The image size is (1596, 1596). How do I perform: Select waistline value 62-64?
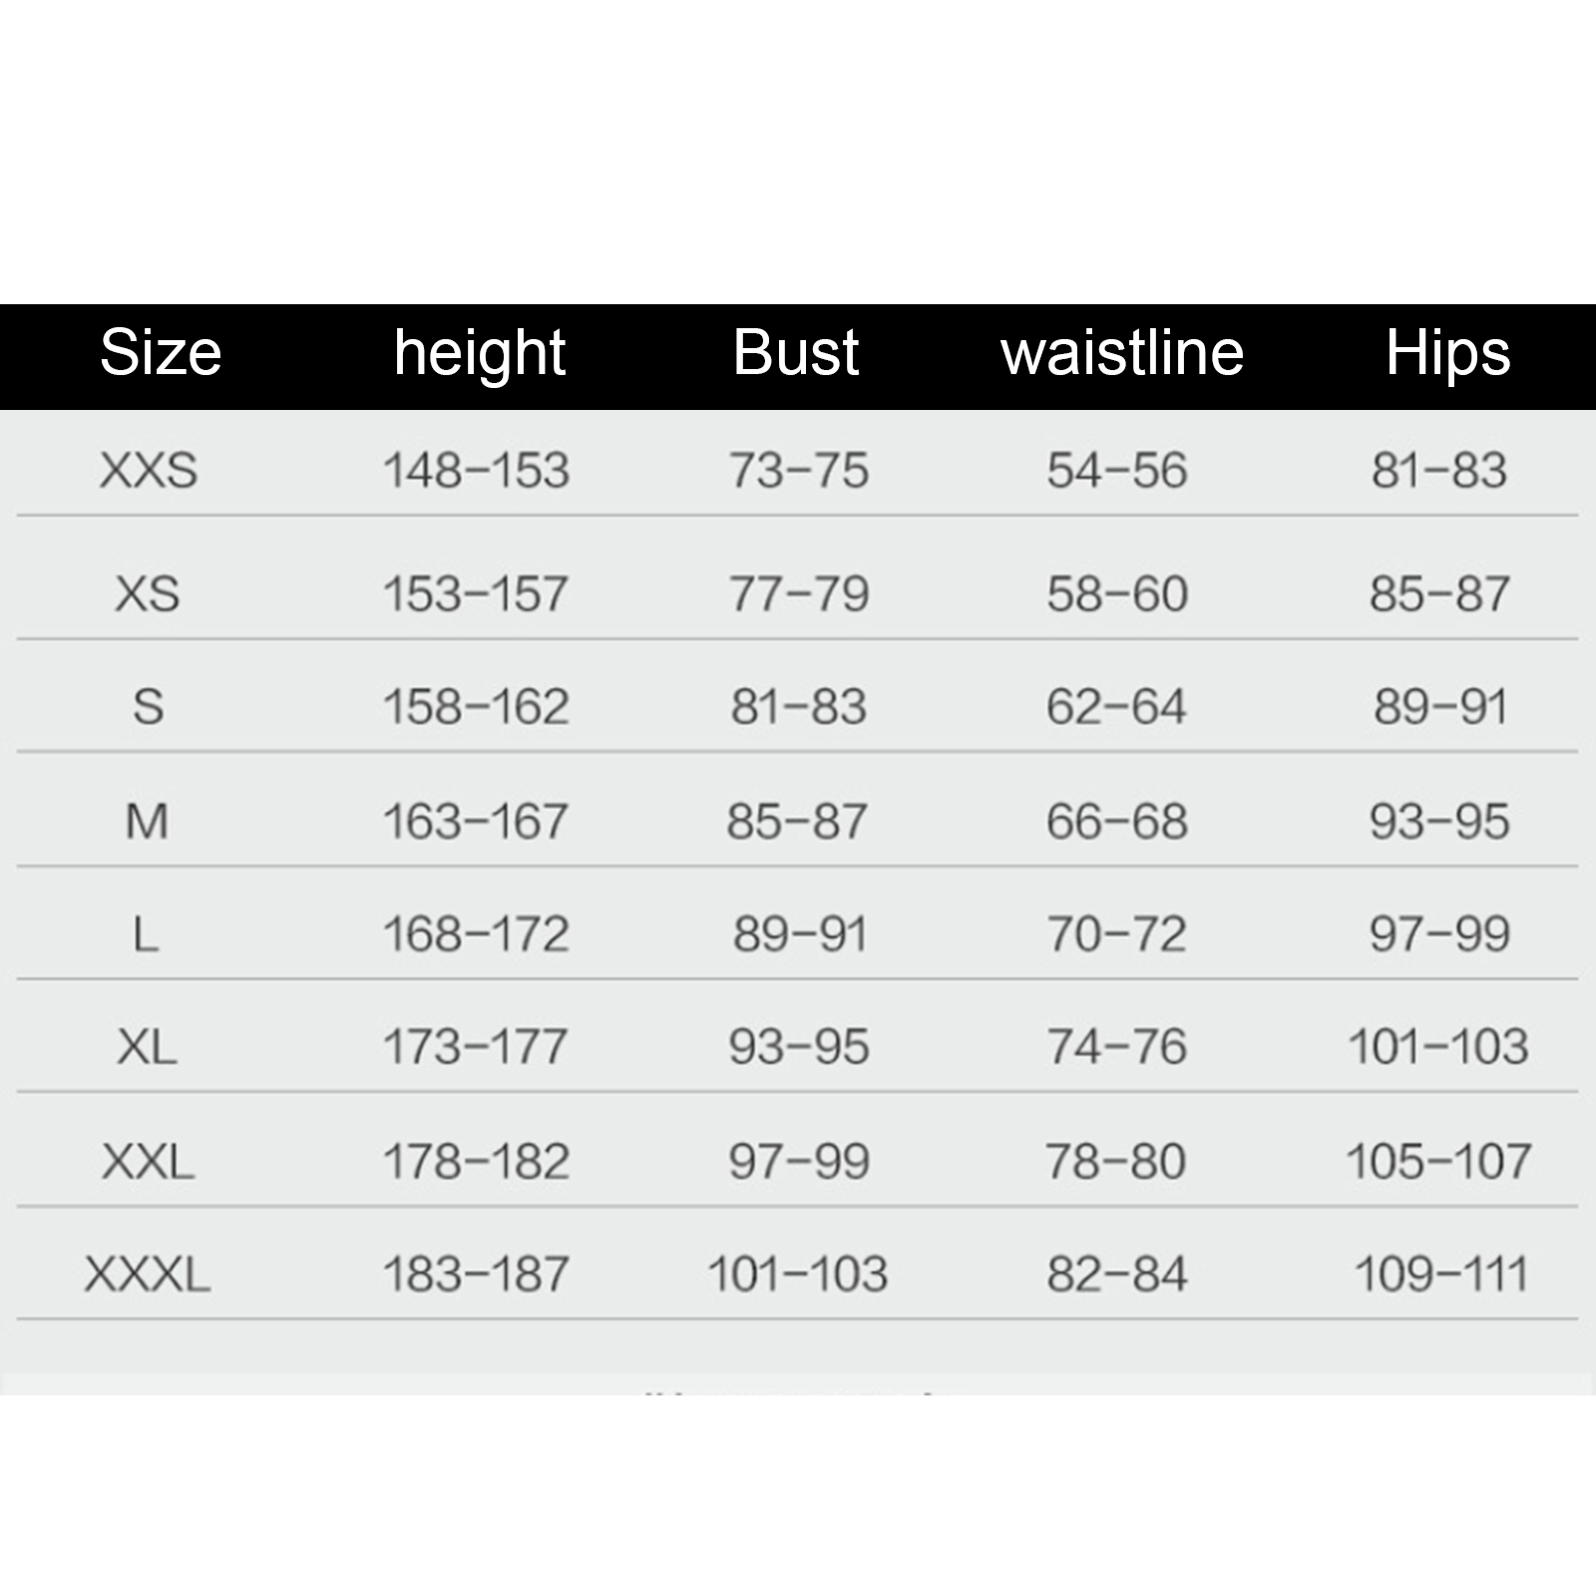coord(1116,707)
